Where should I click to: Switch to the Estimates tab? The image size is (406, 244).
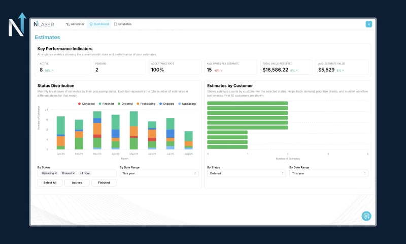[x=122, y=24]
